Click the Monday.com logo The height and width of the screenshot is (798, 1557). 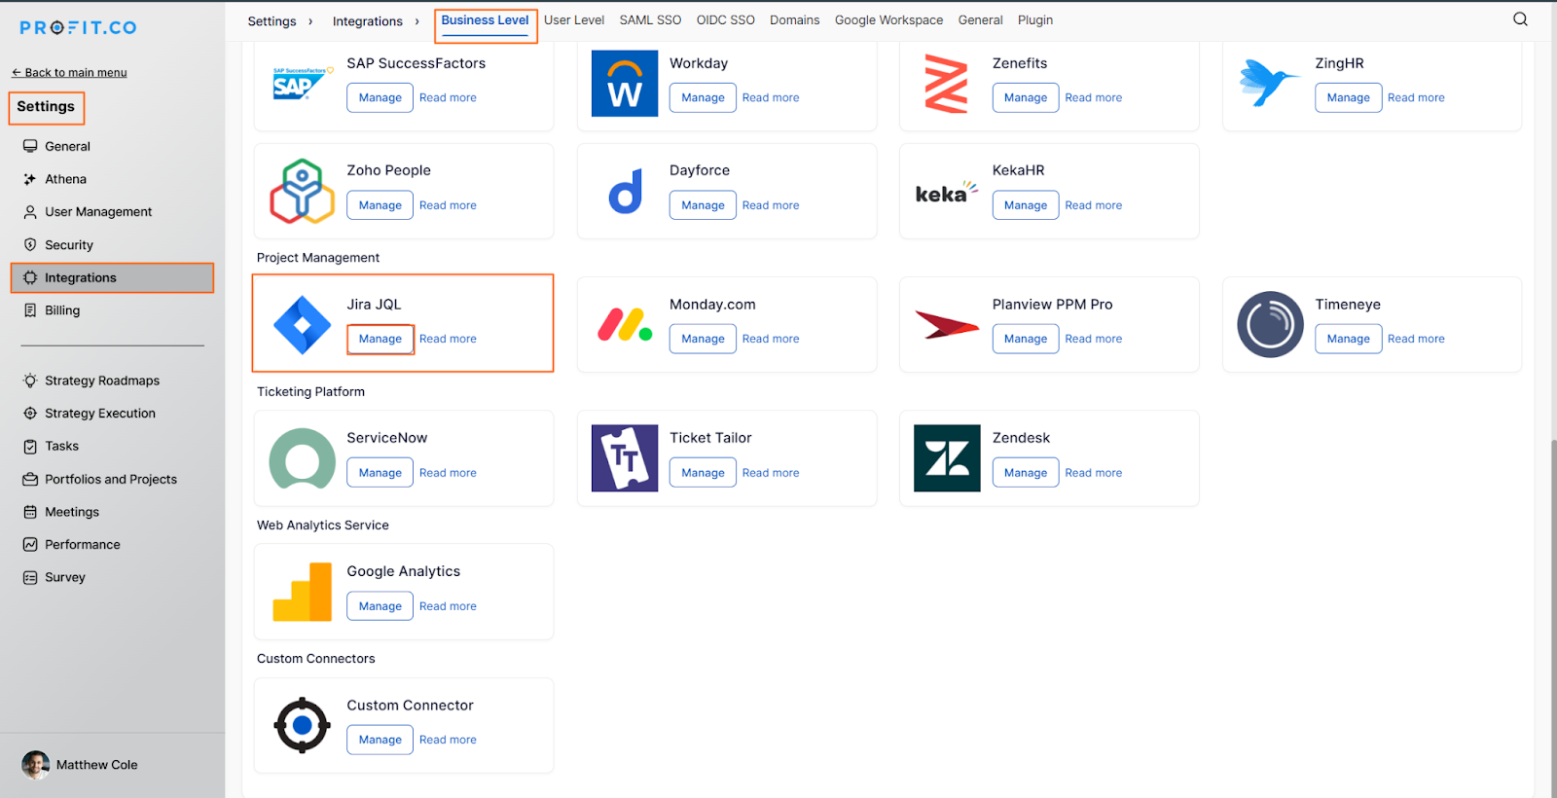625,325
